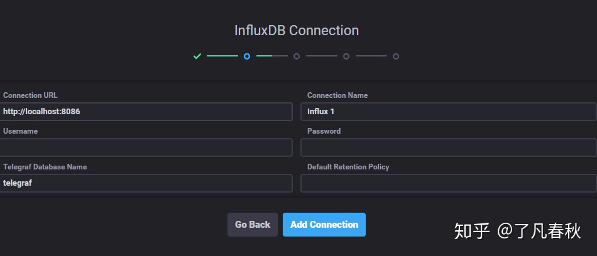Screen dimensions: 597x256
Task: Click the Add Connection button
Action: (x=324, y=225)
